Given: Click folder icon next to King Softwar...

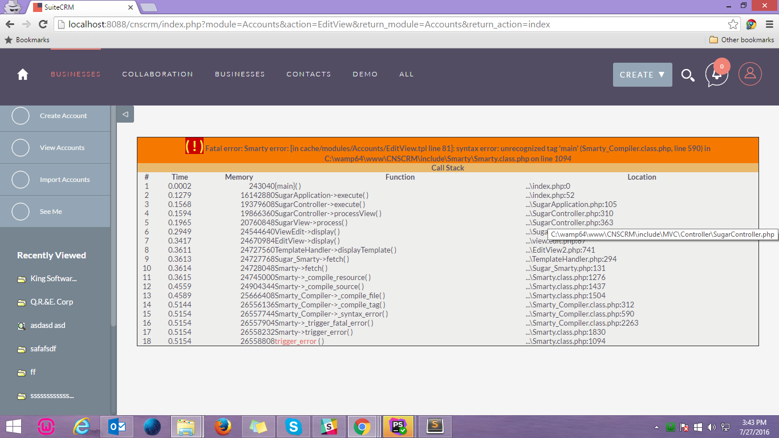Looking at the screenshot, I should (x=22, y=279).
